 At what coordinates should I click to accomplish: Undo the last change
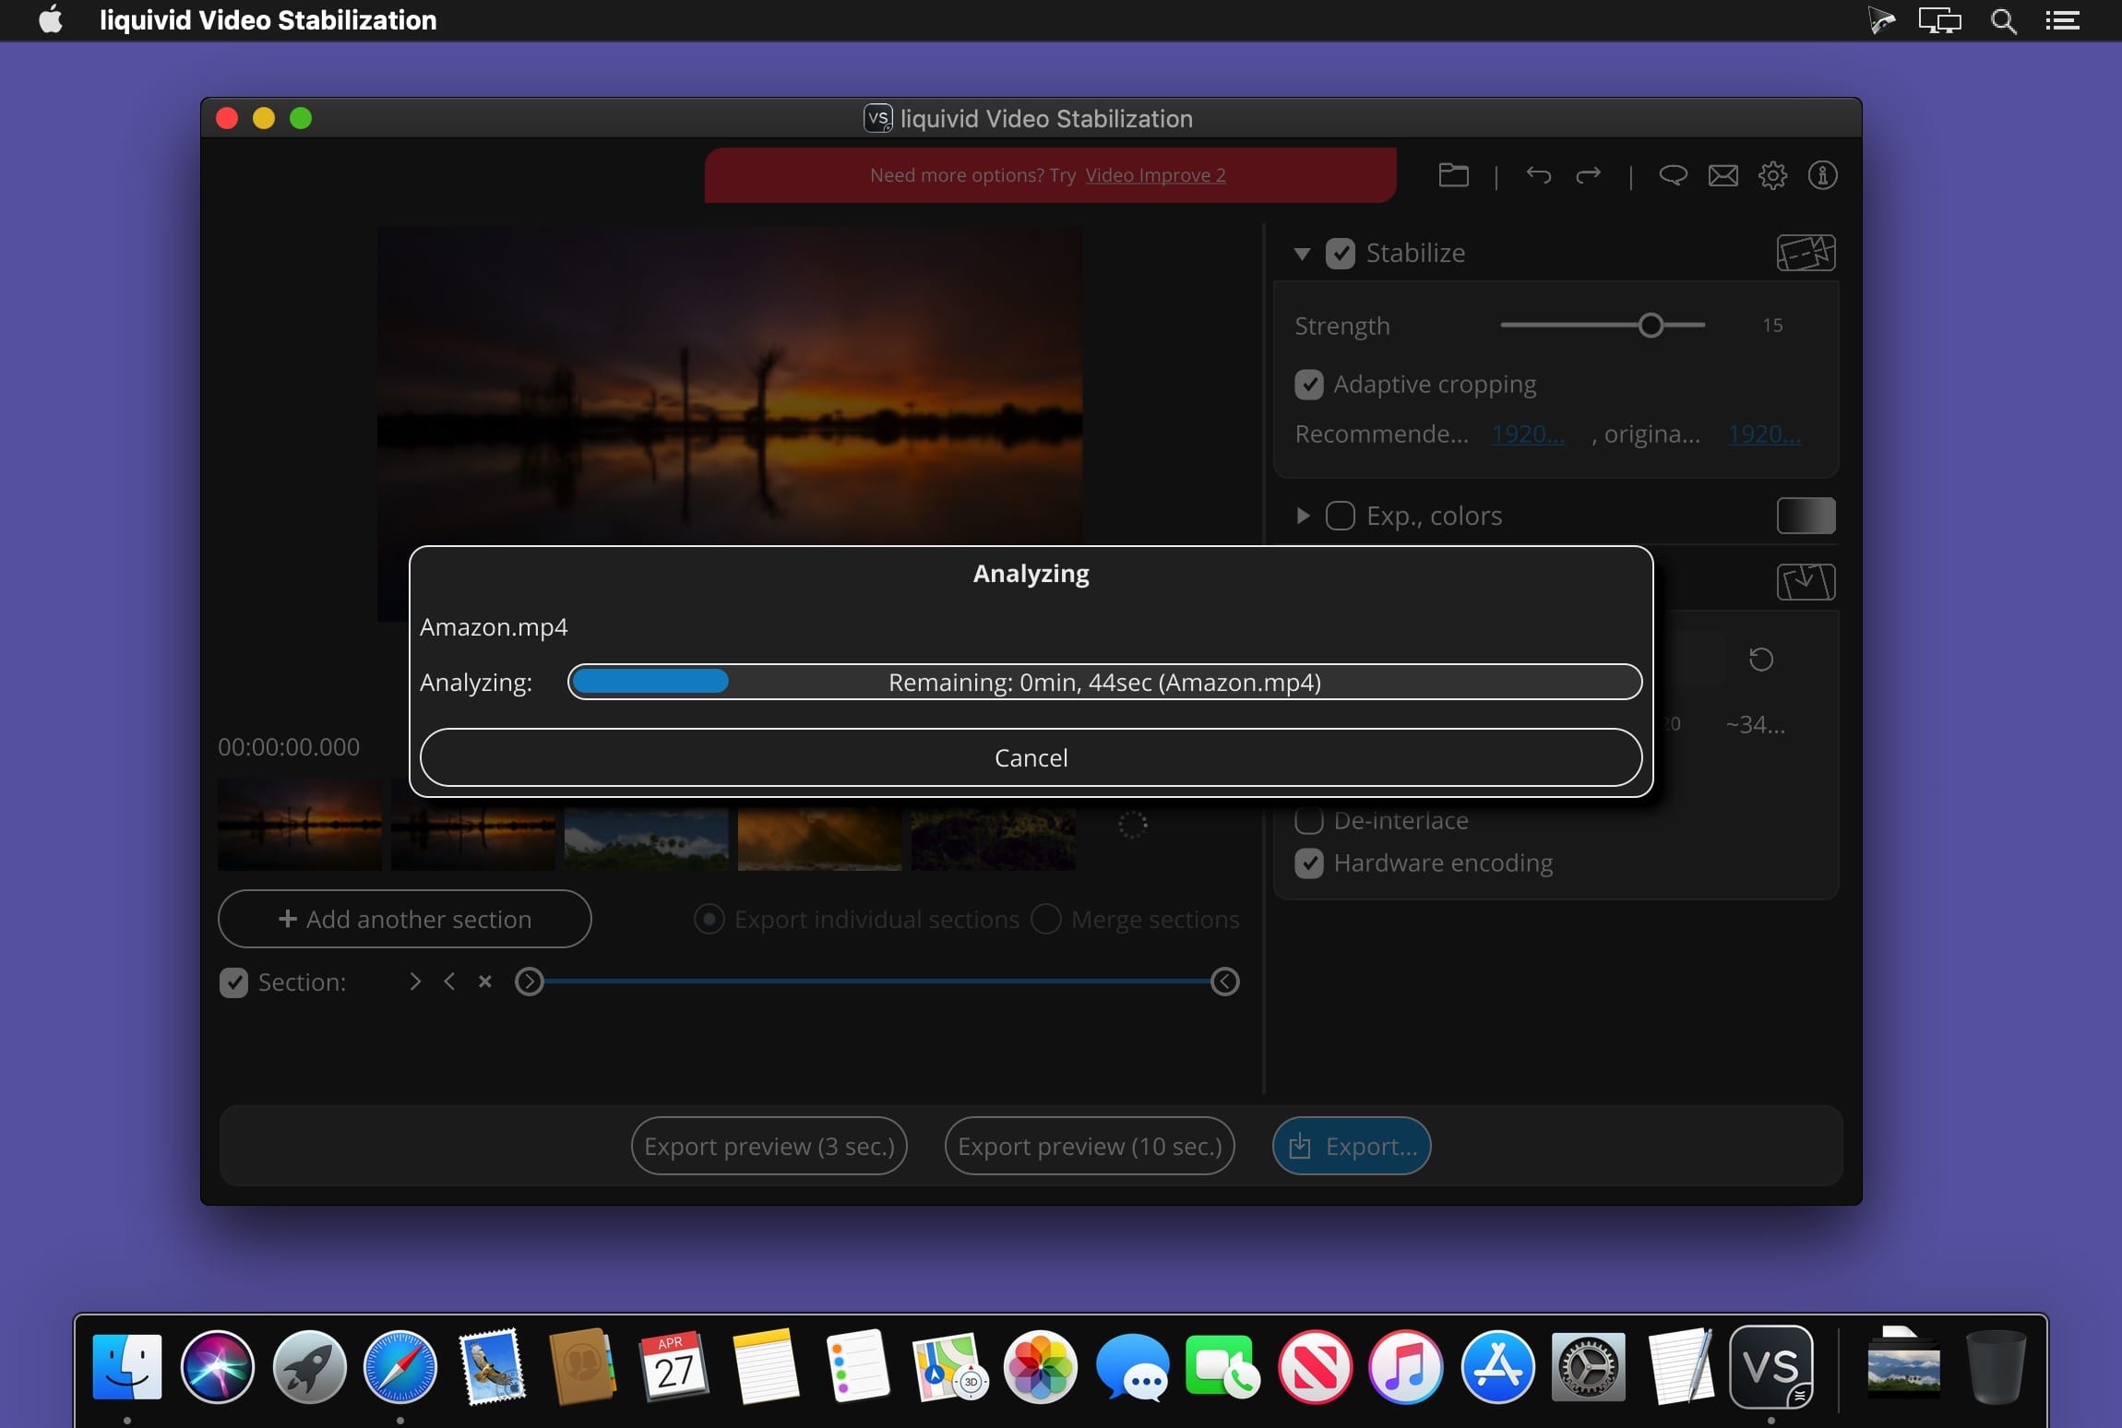pos(1538,175)
